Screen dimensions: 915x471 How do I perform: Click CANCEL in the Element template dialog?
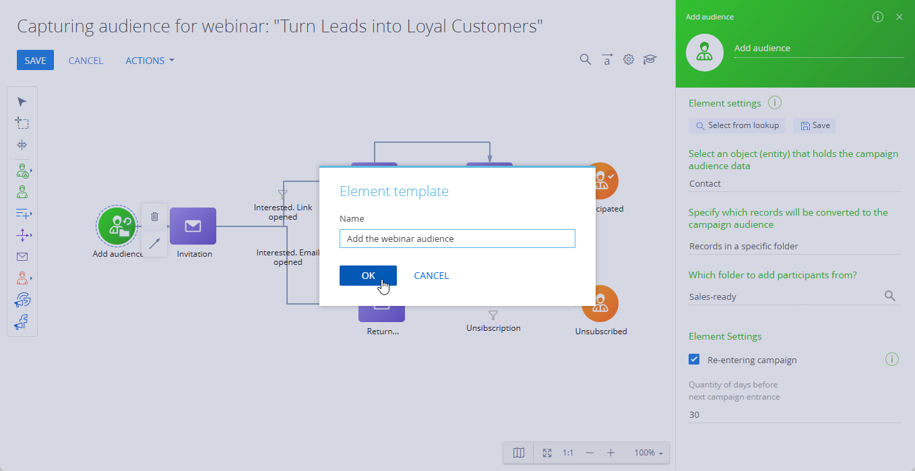tap(431, 276)
